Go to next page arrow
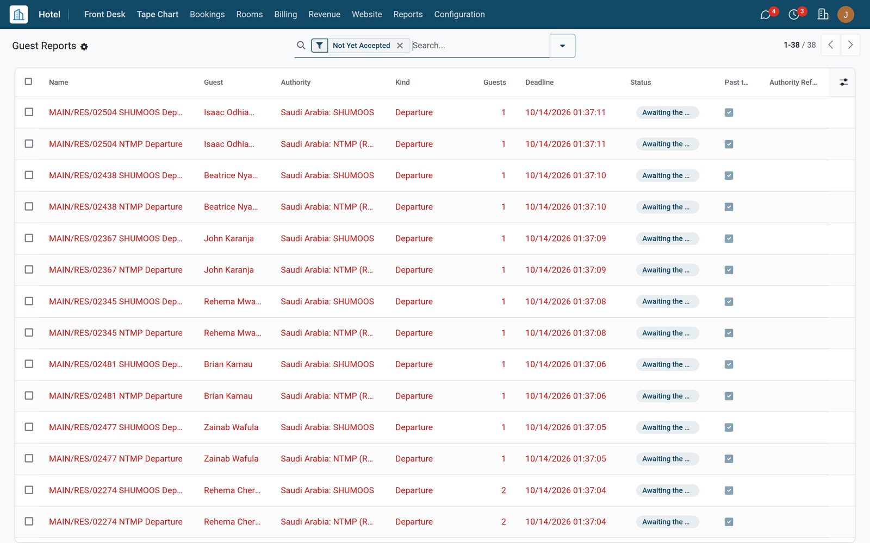This screenshot has width=870, height=543. (850, 45)
